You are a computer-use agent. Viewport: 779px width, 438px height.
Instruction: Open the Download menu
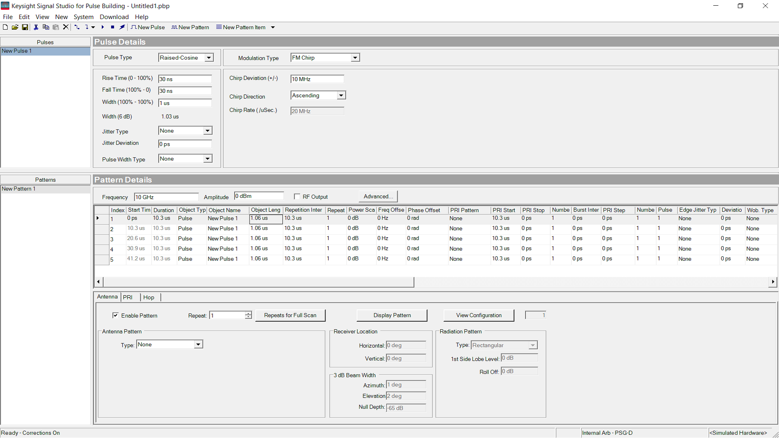coord(114,17)
